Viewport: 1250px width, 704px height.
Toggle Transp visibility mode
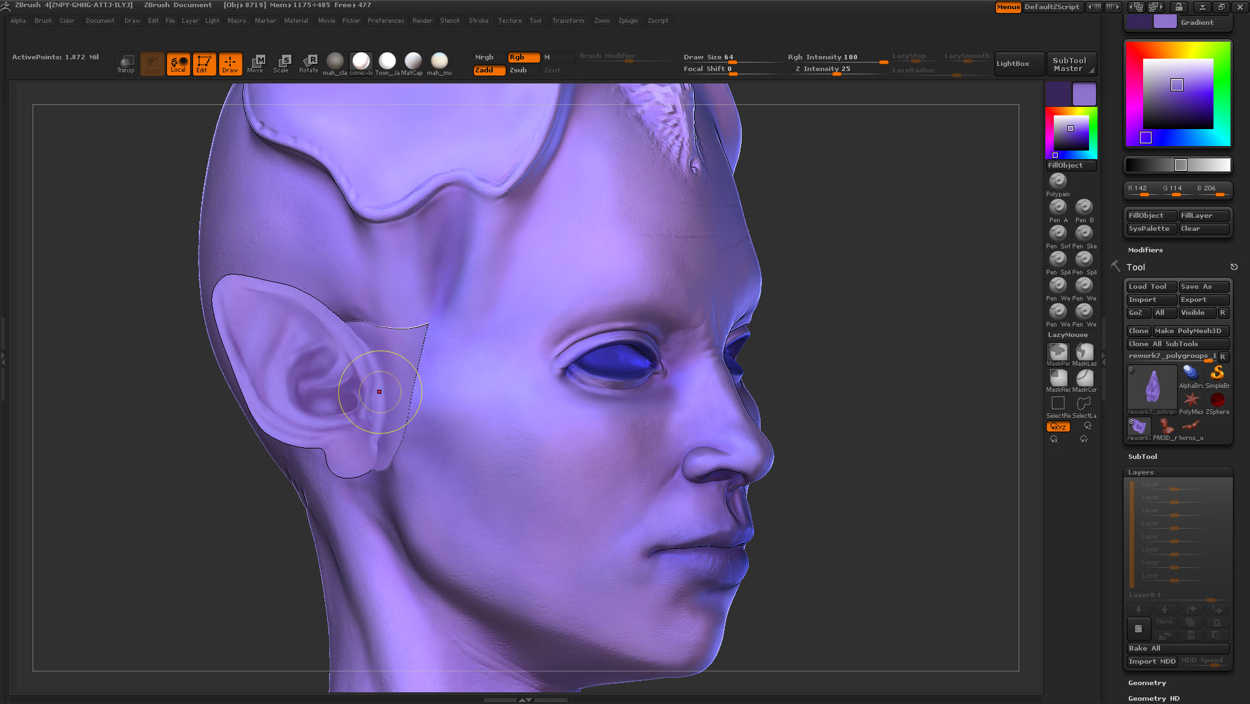(x=125, y=63)
